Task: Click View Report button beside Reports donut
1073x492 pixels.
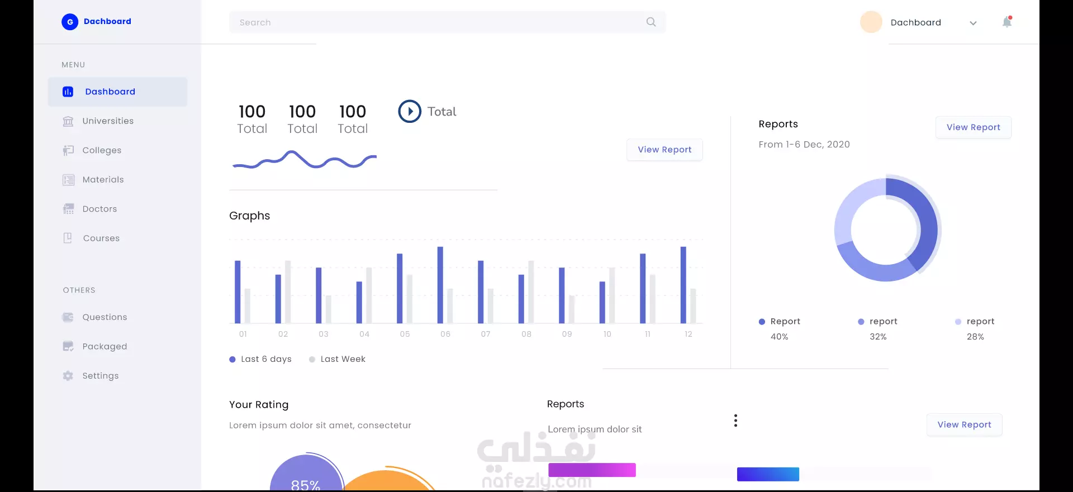Action: pyautogui.click(x=973, y=127)
